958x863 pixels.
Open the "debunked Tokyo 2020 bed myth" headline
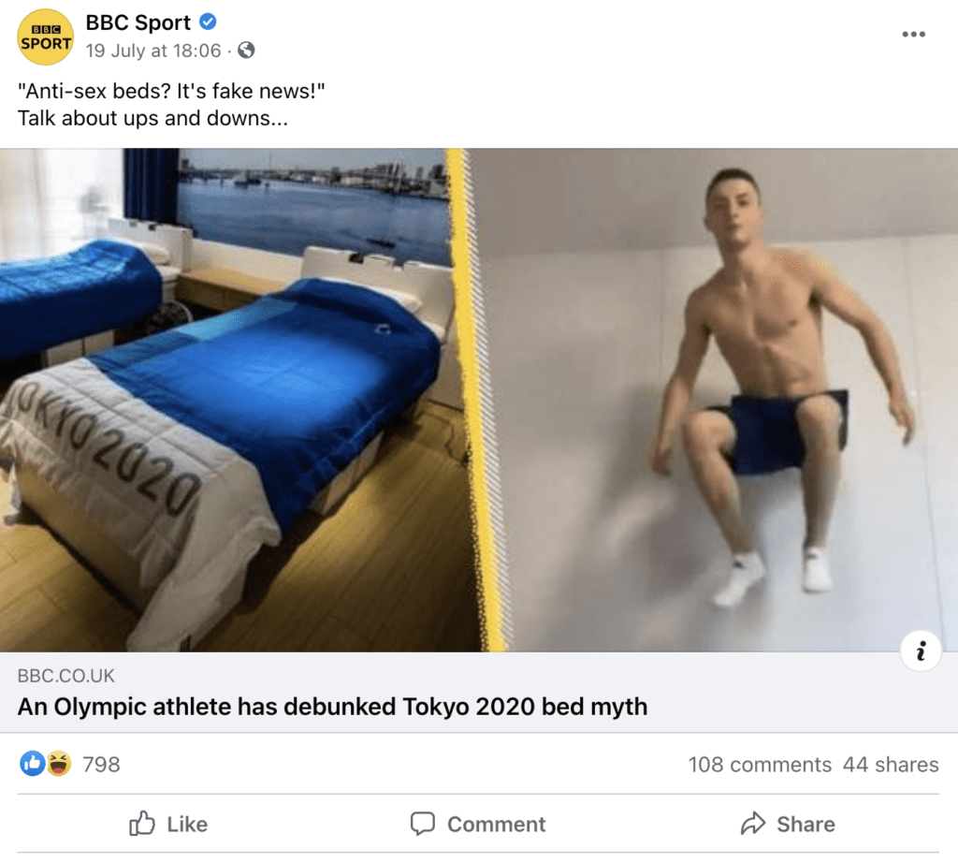coord(332,706)
